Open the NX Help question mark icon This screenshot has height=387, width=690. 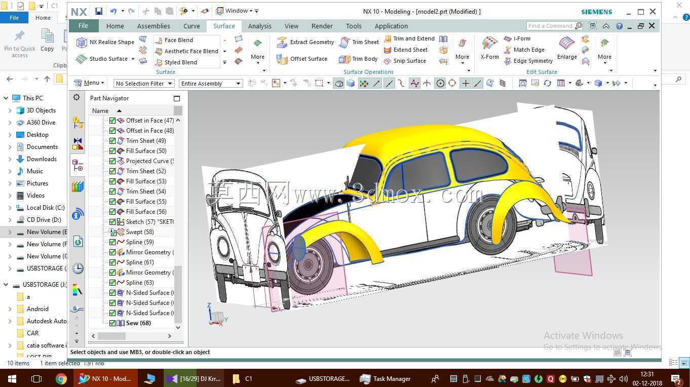coord(619,26)
